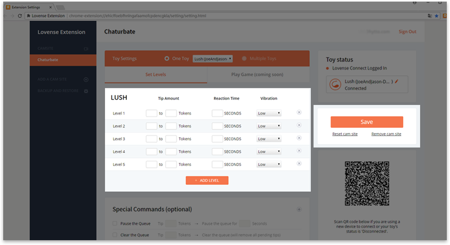Open the Play Game (coming soon) tab
Screen dimensions: 450x245
coord(257,75)
